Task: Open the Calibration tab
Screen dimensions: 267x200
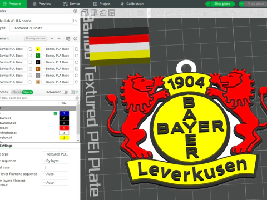Action: click(132, 4)
